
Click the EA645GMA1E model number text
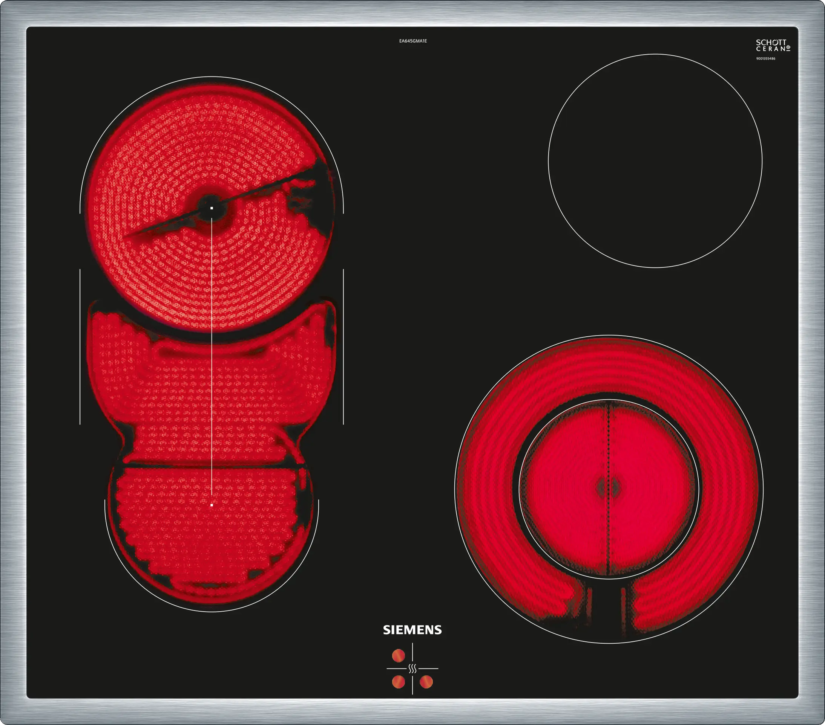pos(413,41)
